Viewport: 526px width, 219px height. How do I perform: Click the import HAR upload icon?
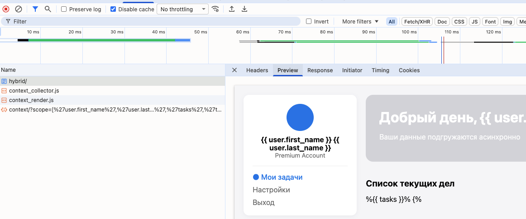point(232,9)
